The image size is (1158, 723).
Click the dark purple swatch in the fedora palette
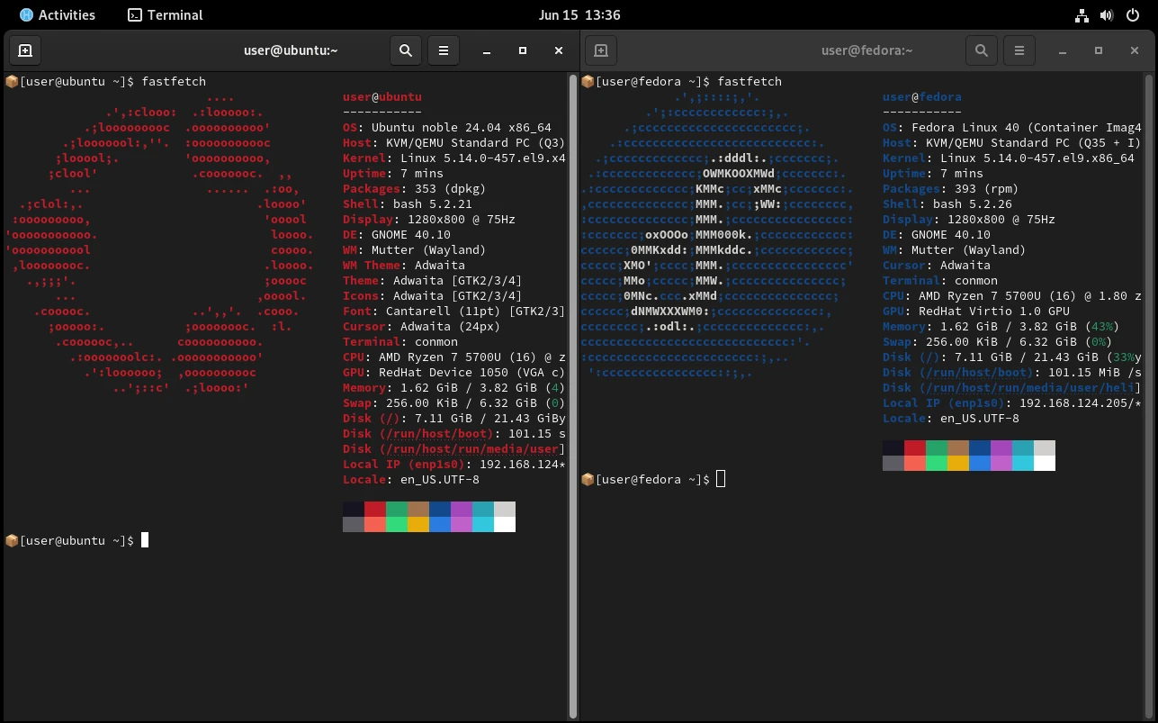point(1001,448)
